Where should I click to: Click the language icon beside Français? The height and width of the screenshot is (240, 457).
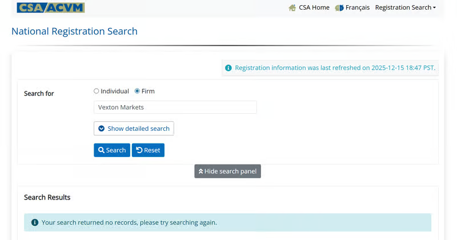coord(339,8)
